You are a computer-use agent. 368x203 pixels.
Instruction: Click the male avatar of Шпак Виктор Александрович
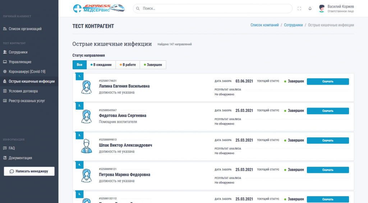(86, 146)
